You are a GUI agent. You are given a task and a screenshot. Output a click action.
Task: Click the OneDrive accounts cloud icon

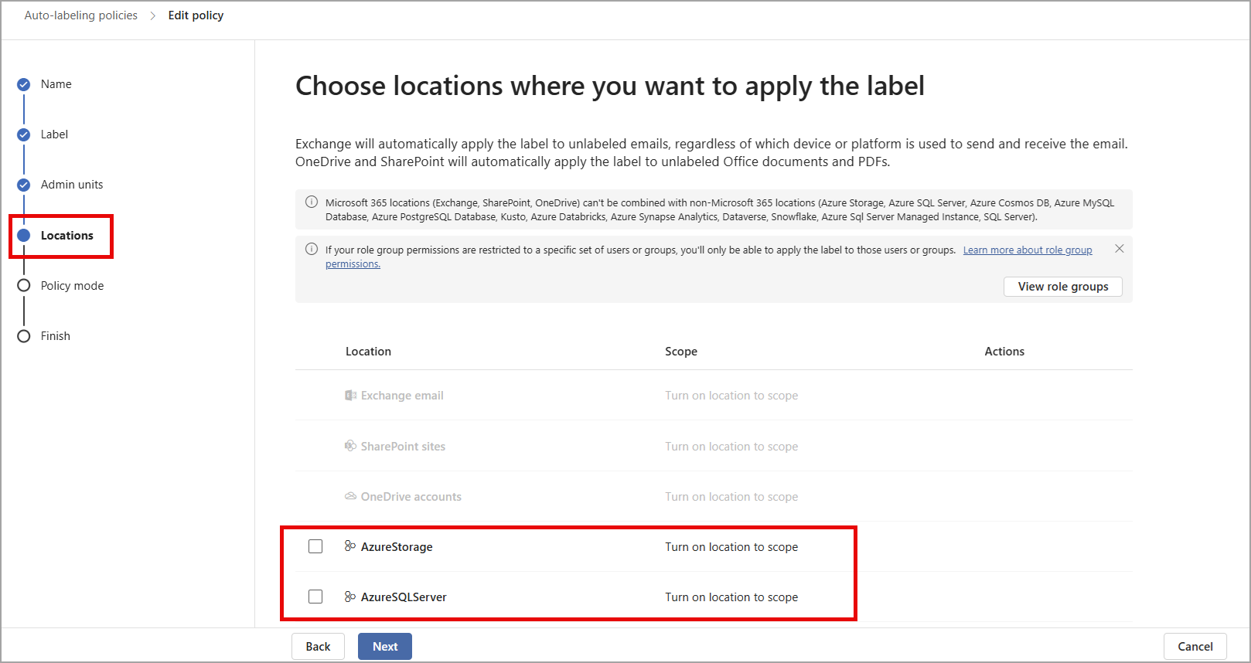[350, 496]
